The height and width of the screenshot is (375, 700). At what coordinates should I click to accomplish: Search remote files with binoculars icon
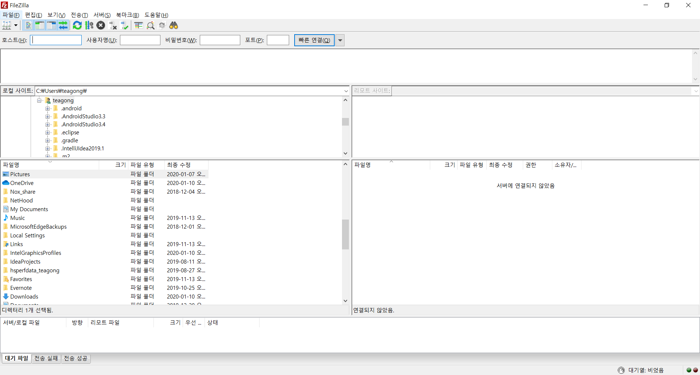click(174, 25)
